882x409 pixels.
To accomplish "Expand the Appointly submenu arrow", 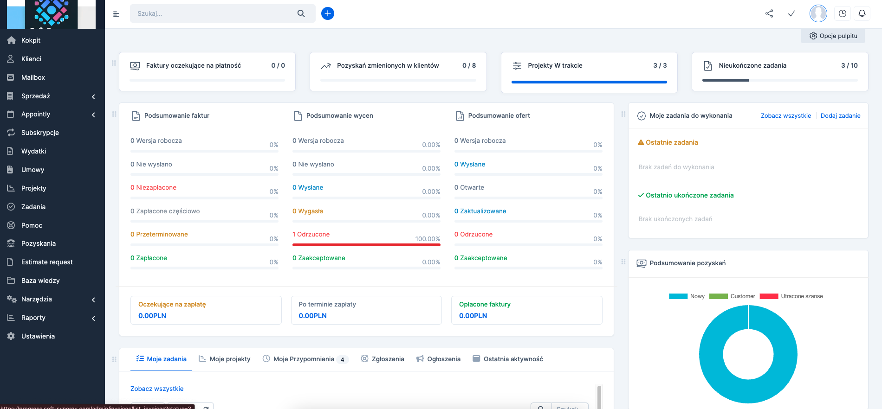I will 93,115.
